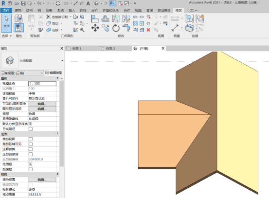
Task: Click the Save icon in quick access
Action: [23, 3]
